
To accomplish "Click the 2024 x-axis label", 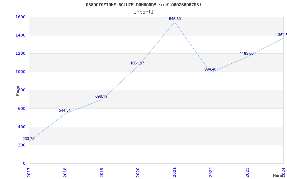I will coord(283,172).
